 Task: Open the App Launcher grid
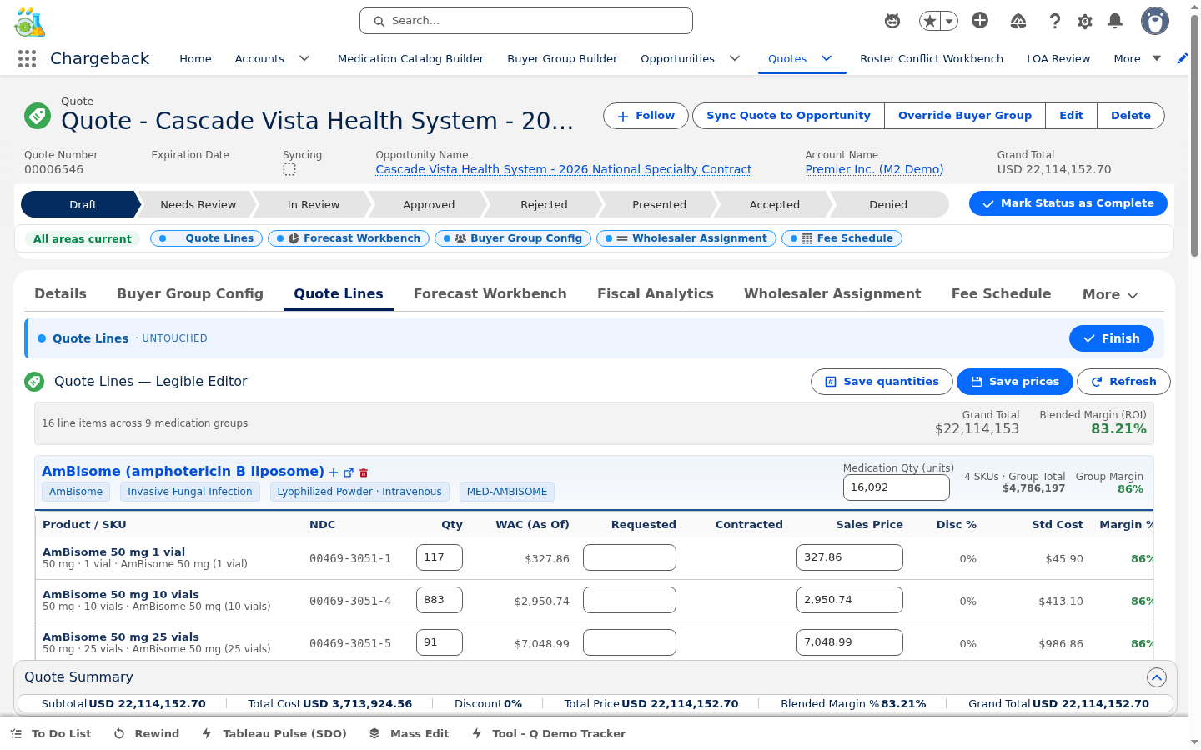tap(27, 58)
